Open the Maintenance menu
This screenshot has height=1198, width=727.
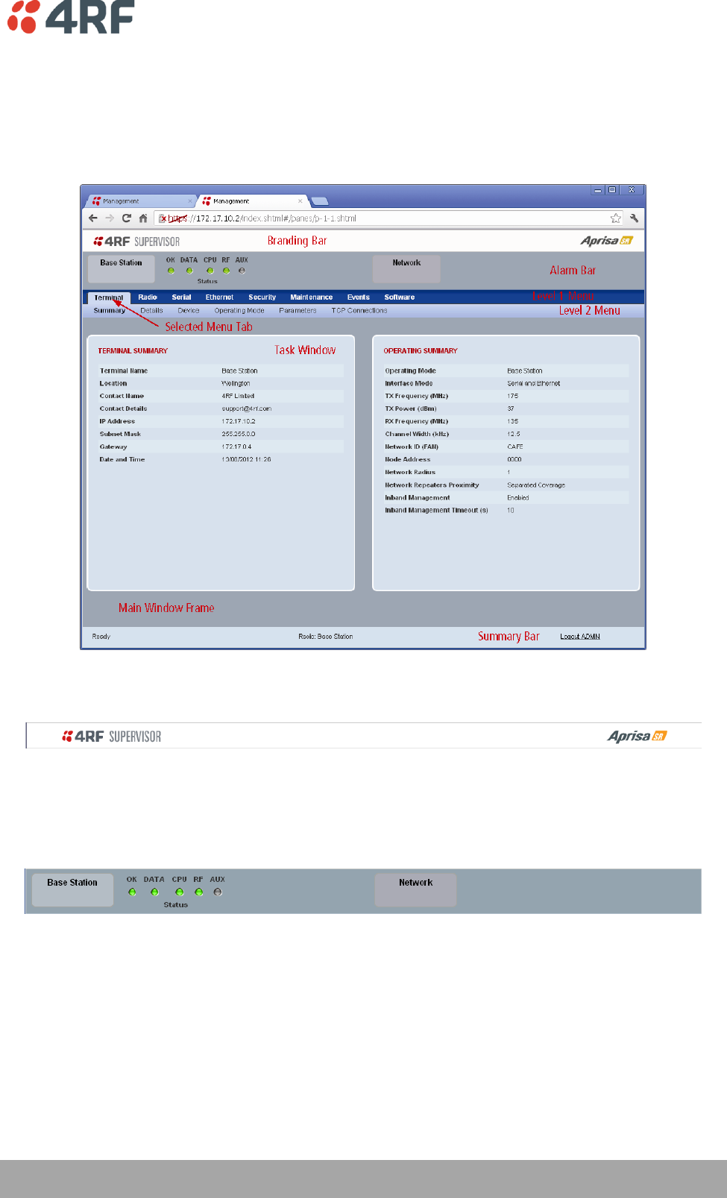point(311,297)
